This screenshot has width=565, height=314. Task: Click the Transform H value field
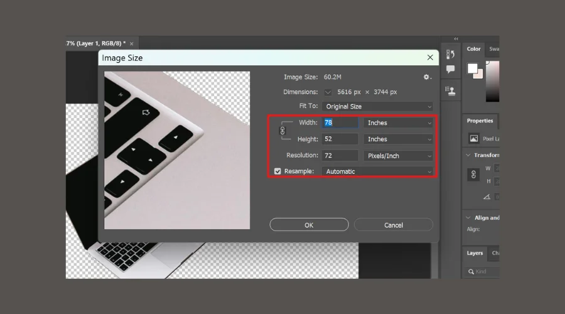point(497,181)
